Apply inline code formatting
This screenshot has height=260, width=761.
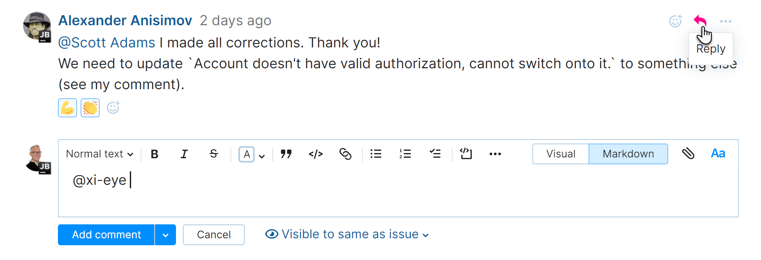315,154
